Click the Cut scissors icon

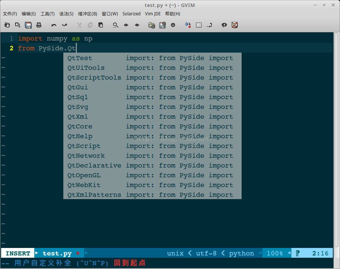(x=80, y=25)
